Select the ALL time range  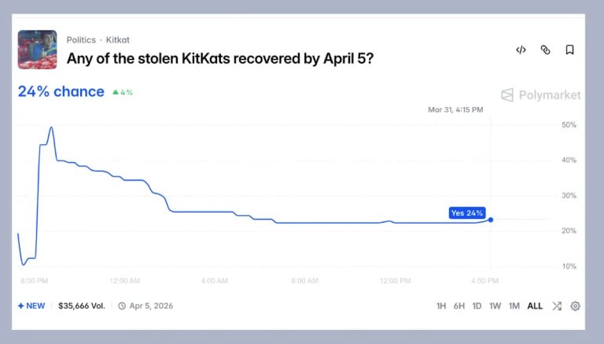[x=535, y=306]
